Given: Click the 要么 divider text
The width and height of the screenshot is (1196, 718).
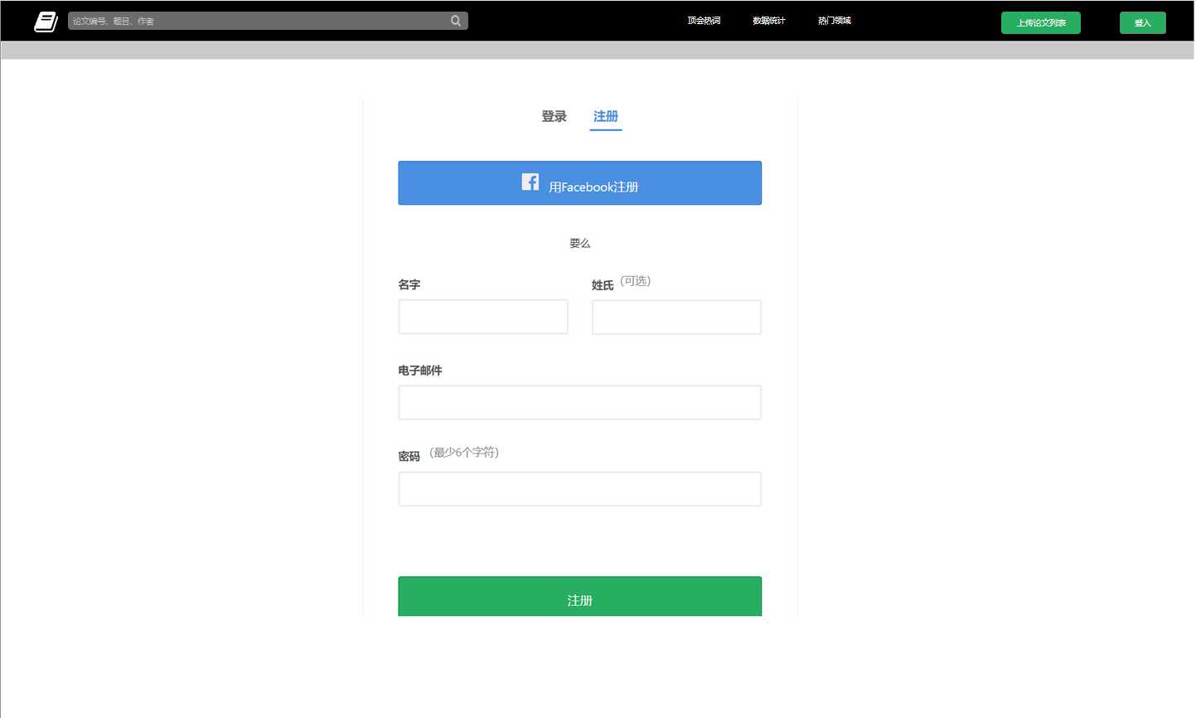Looking at the screenshot, I should pos(579,243).
